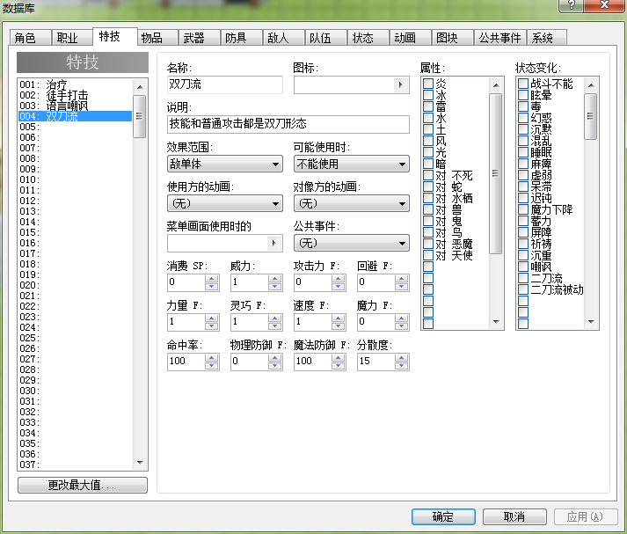Decrease 消费 SP value with down arrow

(212, 286)
